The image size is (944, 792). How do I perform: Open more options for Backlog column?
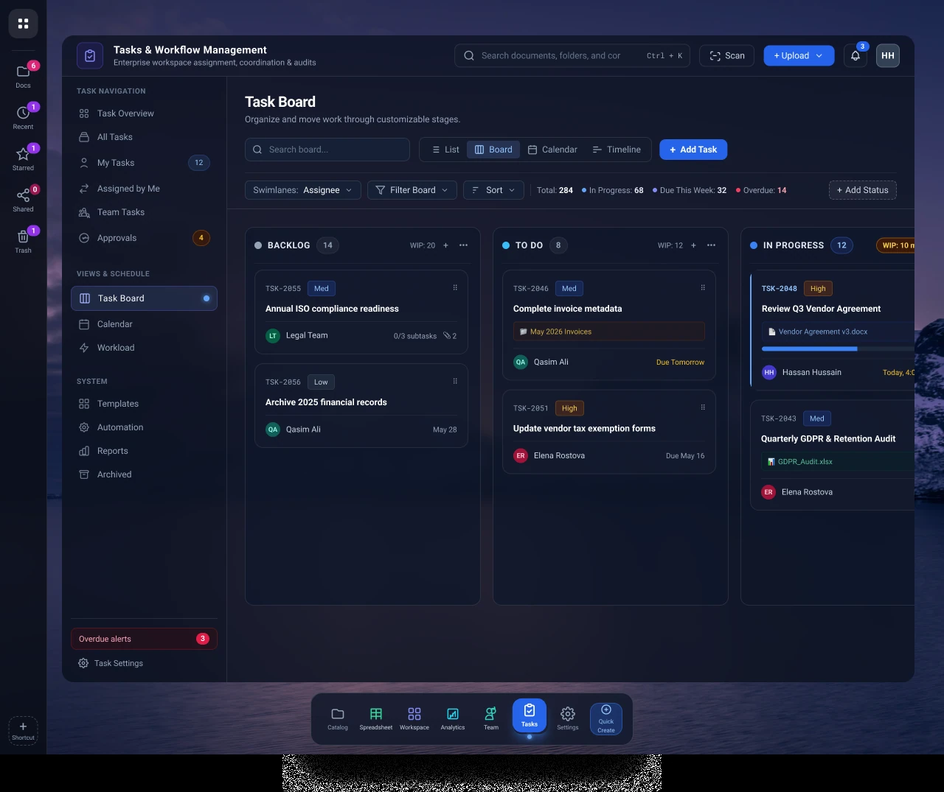coord(463,245)
